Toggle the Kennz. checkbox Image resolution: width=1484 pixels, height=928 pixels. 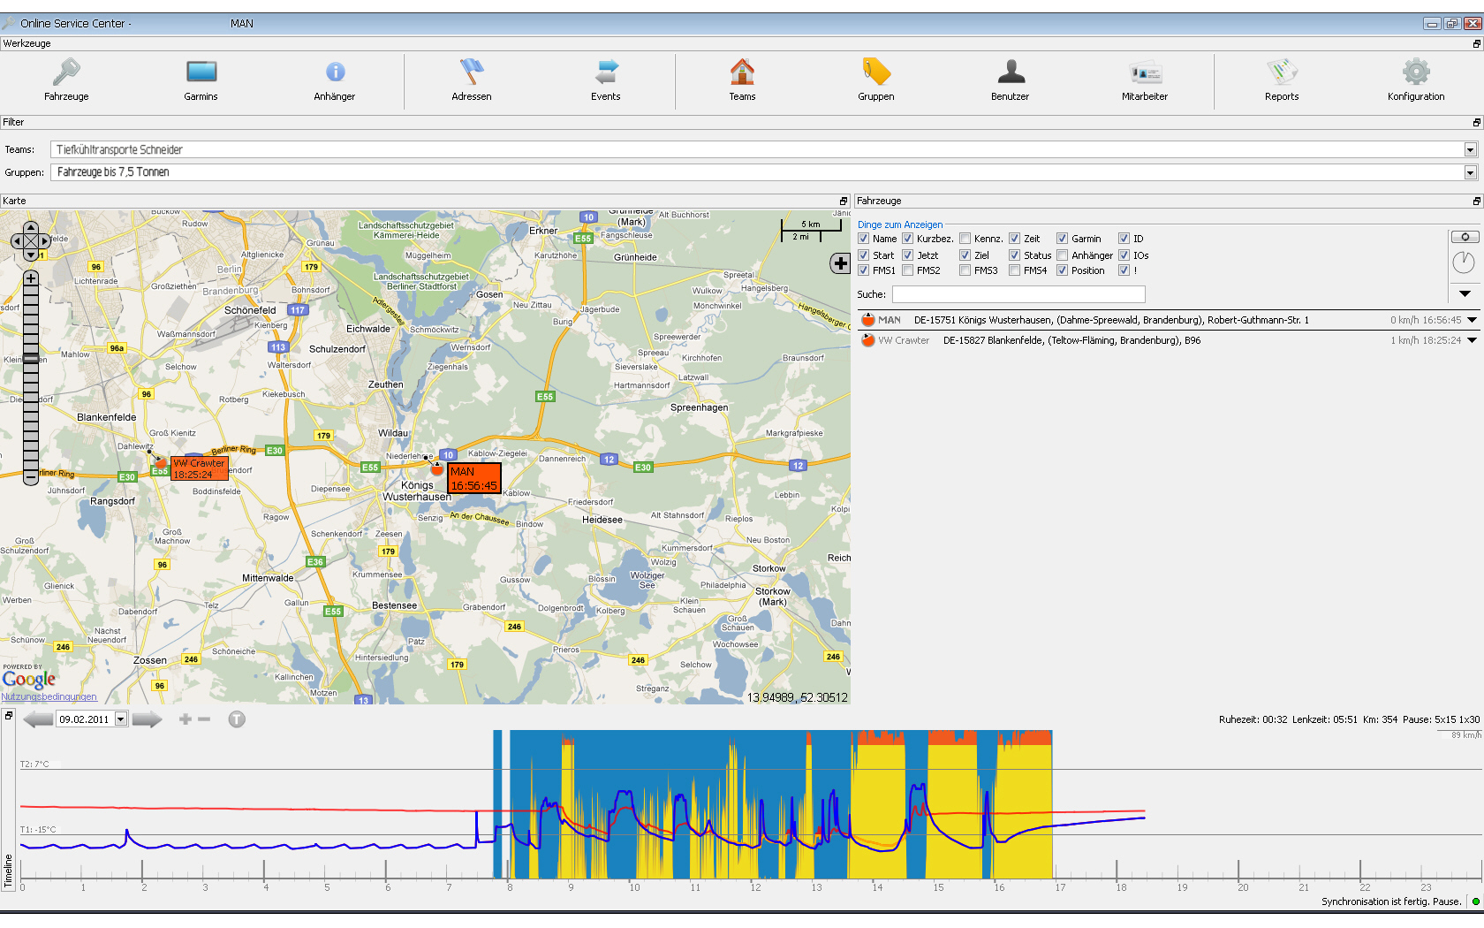tap(965, 239)
